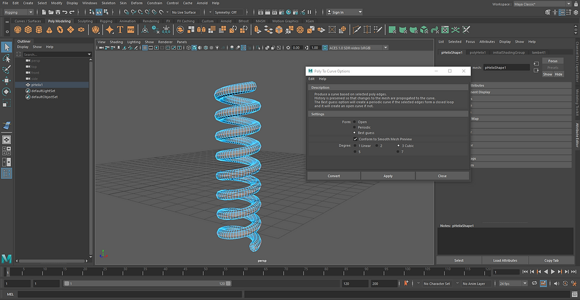
Task: Select degree 5 radio button
Action: click(355, 152)
